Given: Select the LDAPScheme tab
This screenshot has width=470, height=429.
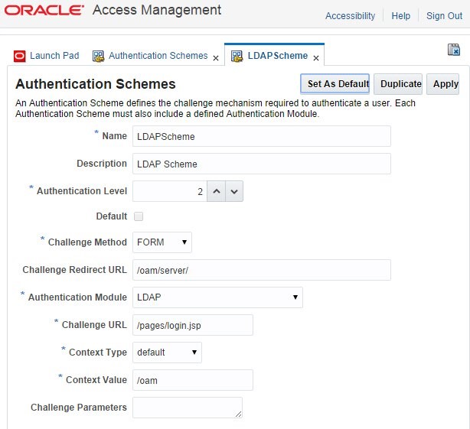Looking at the screenshot, I should 278,56.
